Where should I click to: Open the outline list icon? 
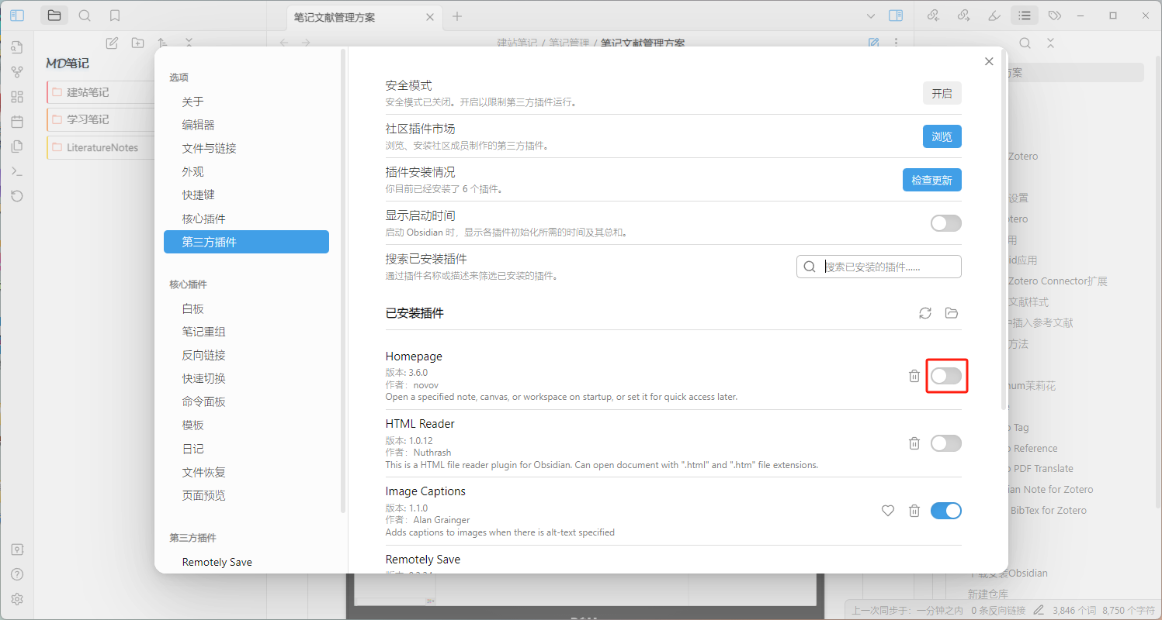[1025, 15]
